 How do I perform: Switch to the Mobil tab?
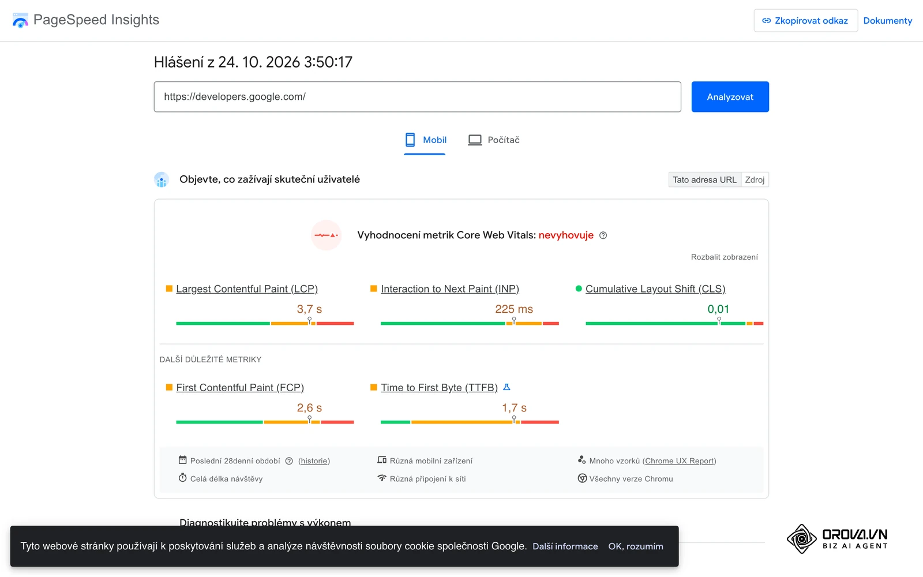click(x=425, y=140)
